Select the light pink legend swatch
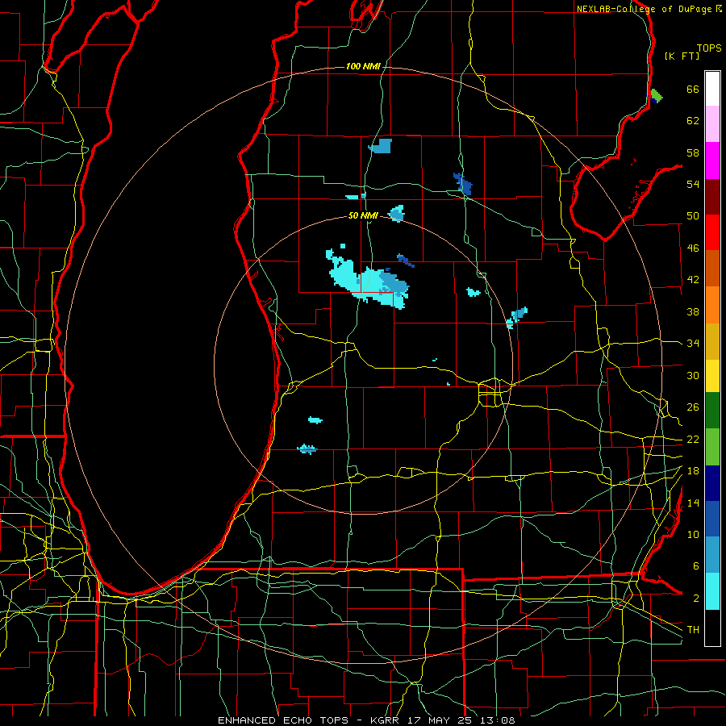 point(712,123)
